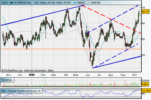Click the 60 price axis label
This screenshot has height=100, width=151.
(x=143, y=39)
